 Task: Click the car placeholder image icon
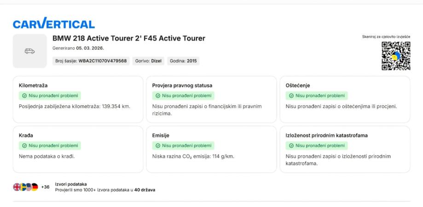click(29, 51)
